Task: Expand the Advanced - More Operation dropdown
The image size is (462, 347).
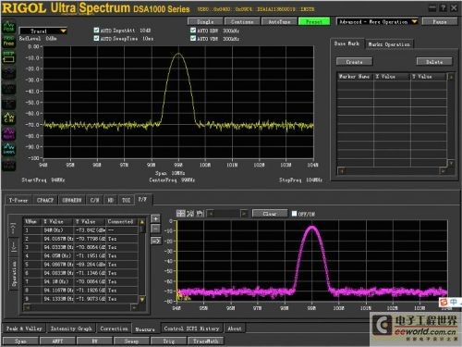Action: pos(377,21)
